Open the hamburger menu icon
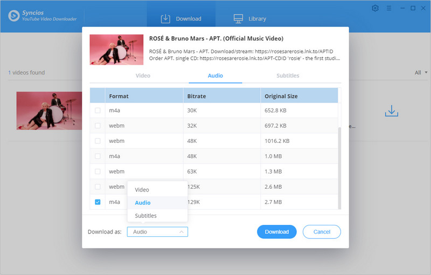Screen dimensions: 431x275 388,8
